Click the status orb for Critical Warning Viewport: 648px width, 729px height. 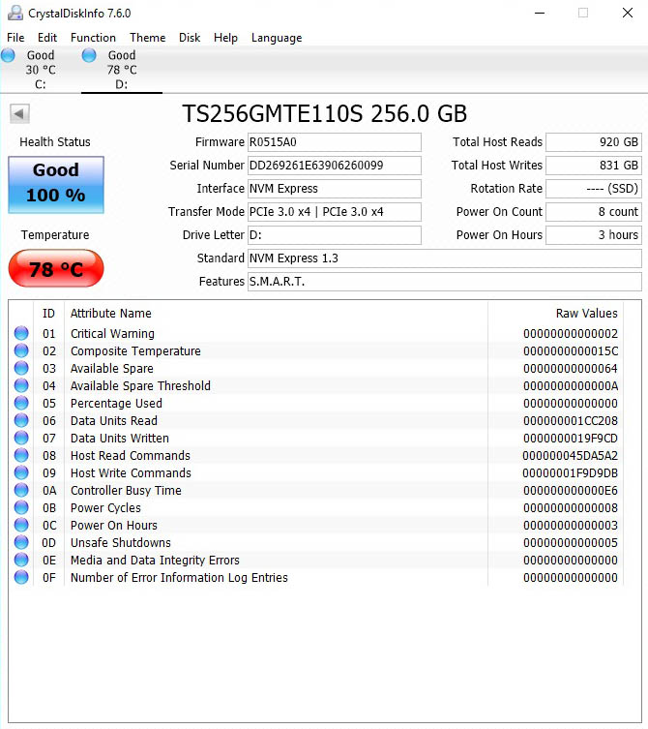21,333
